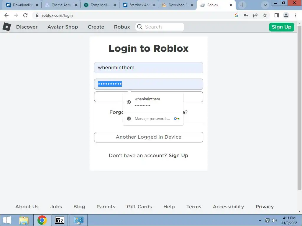Open the Avatar Shop menu item
Screen dimensions: 302x226
click(x=63, y=27)
